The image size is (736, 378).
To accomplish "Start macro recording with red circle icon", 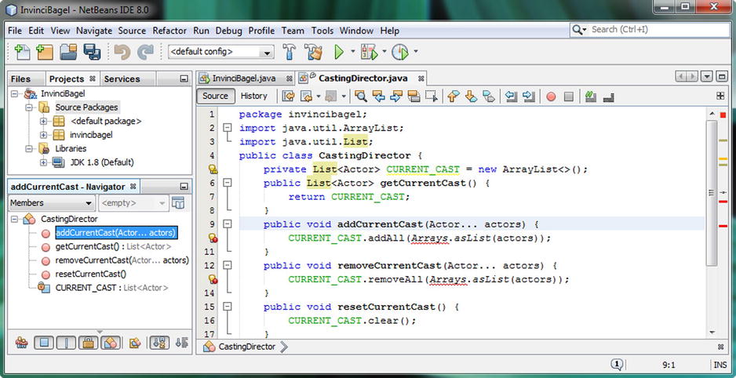I will [551, 96].
